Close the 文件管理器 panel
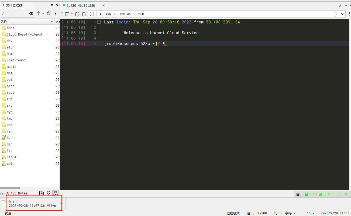351x216 pixels. pyautogui.click(x=57, y=5)
